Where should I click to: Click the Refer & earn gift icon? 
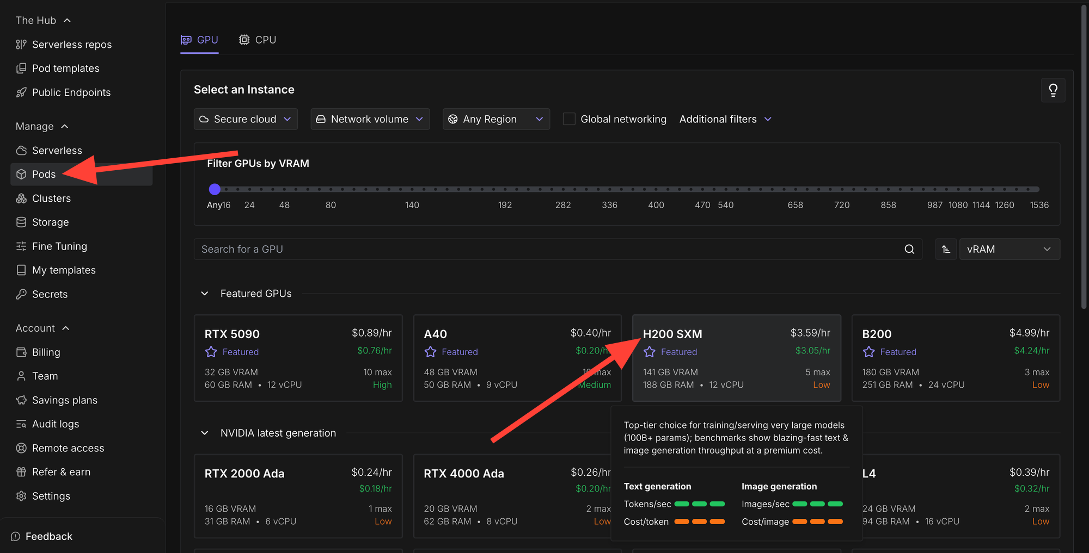click(x=21, y=472)
